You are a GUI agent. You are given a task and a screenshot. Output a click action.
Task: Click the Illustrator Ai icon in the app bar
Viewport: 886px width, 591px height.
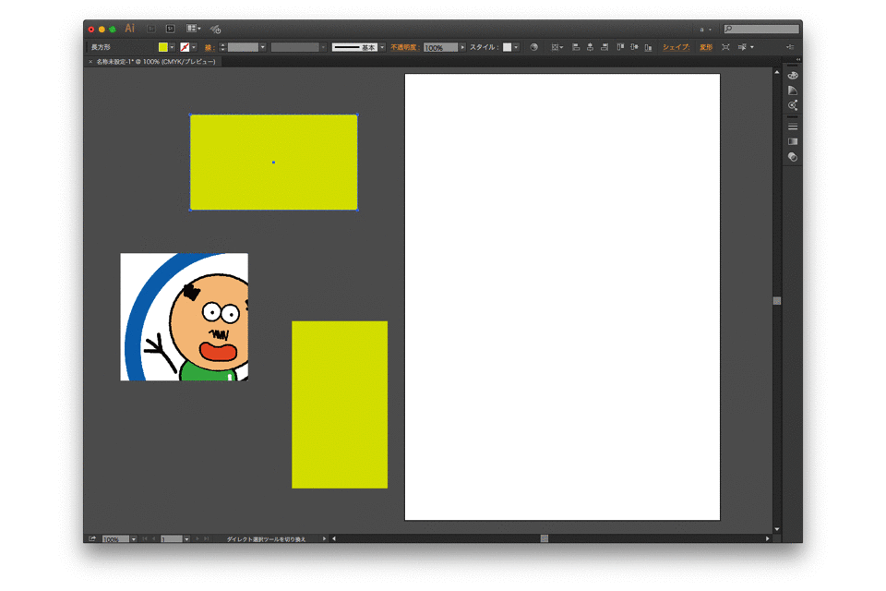click(x=129, y=28)
